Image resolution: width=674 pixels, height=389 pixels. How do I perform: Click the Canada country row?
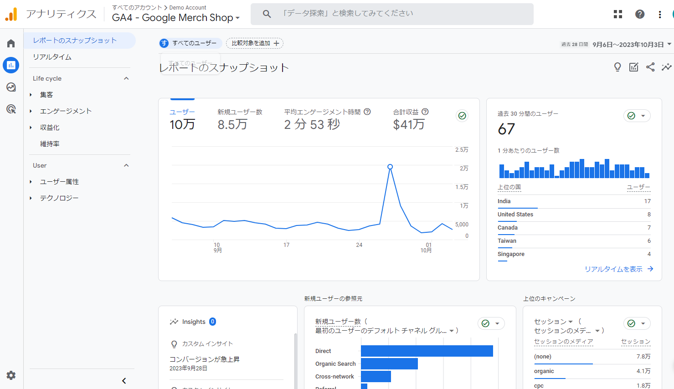point(574,228)
